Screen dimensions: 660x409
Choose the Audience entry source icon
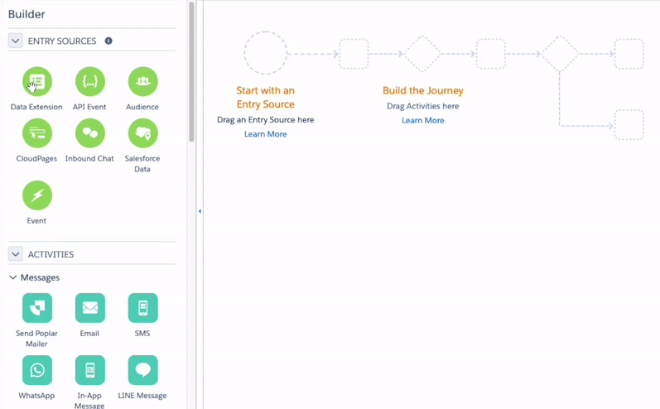(x=142, y=82)
